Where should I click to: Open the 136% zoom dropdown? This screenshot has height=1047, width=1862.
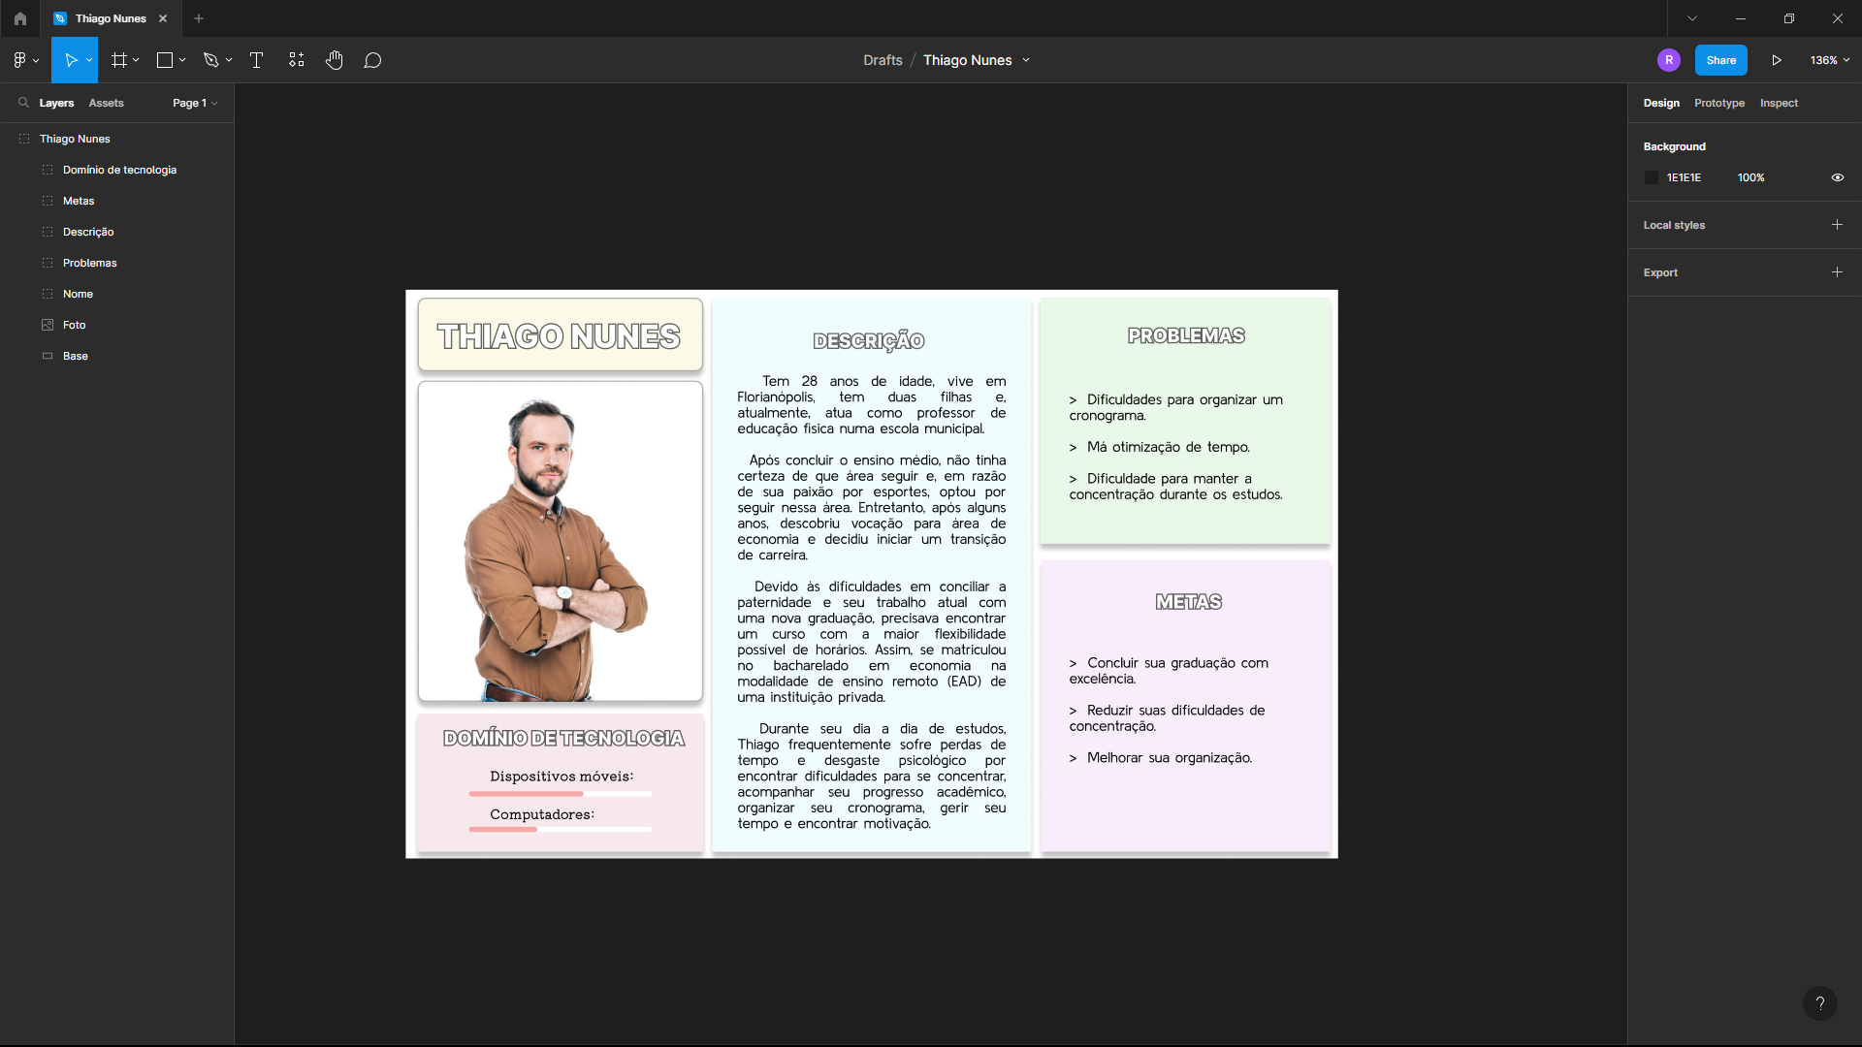click(x=1830, y=60)
